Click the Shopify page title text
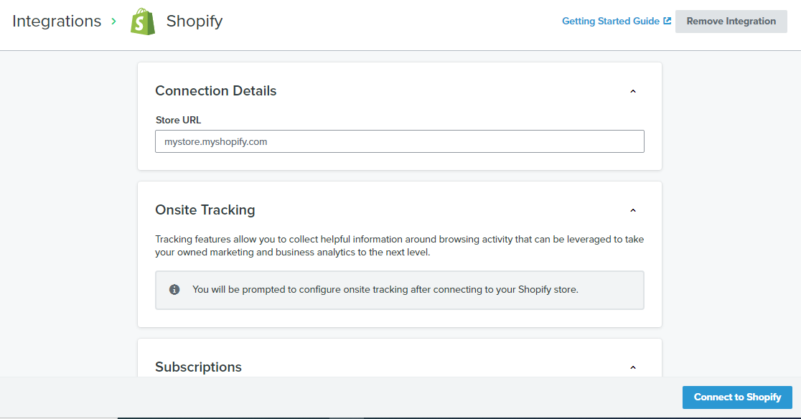 [195, 22]
